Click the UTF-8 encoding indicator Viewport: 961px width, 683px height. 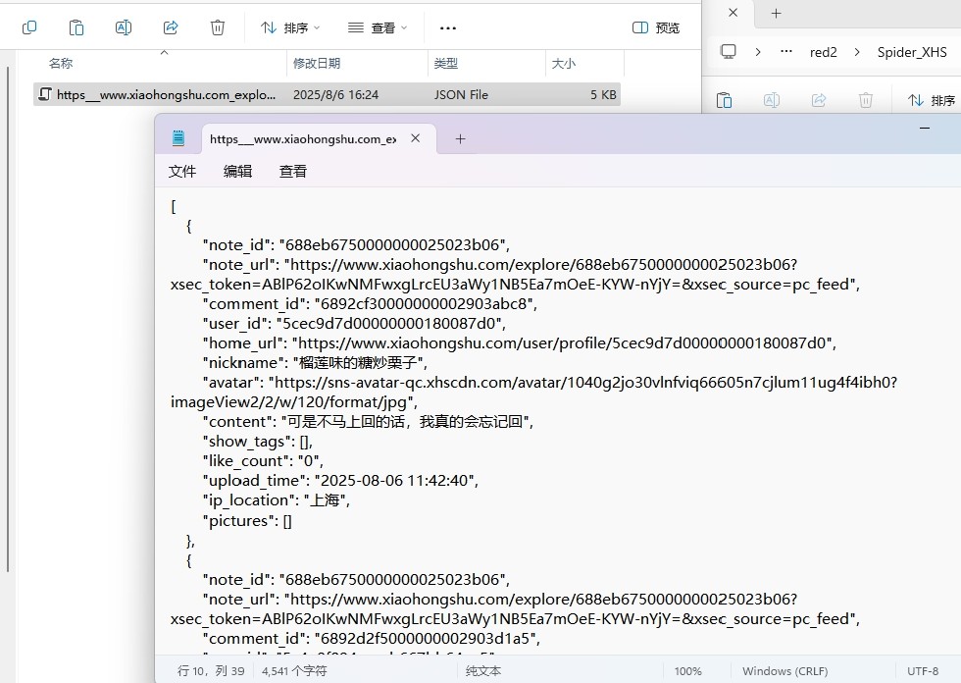click(x=923, y=671)
